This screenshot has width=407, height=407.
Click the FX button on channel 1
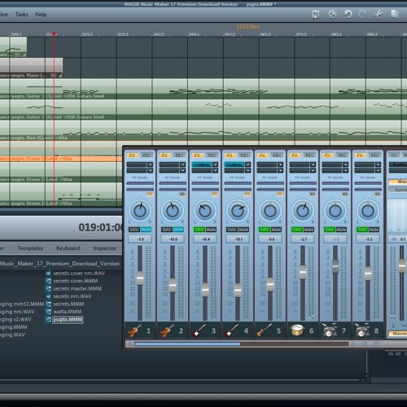click(x=132, y=155)
